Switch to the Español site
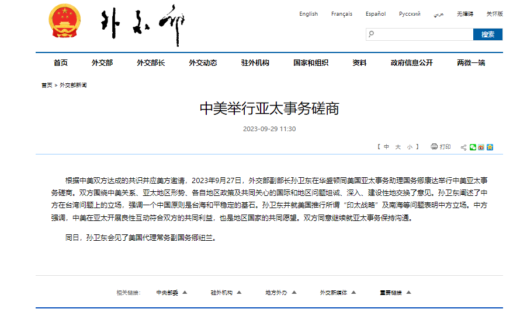The image size is (527, 309). (376, 14)
